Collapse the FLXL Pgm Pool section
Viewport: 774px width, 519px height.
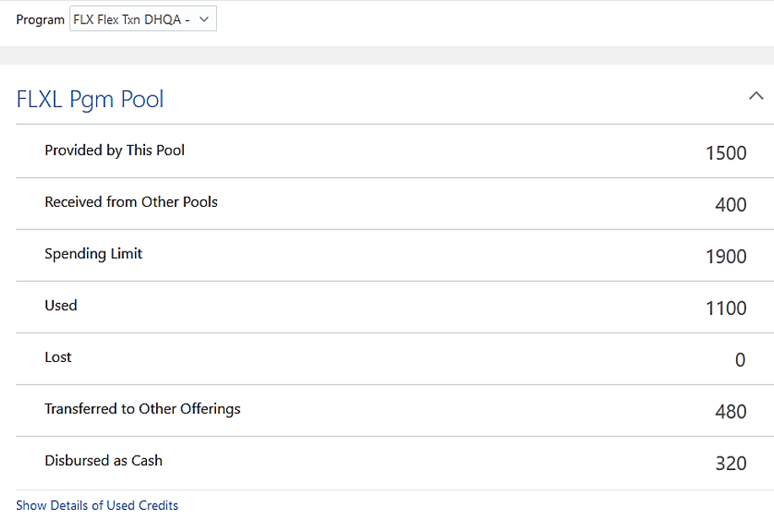point(755,97)
